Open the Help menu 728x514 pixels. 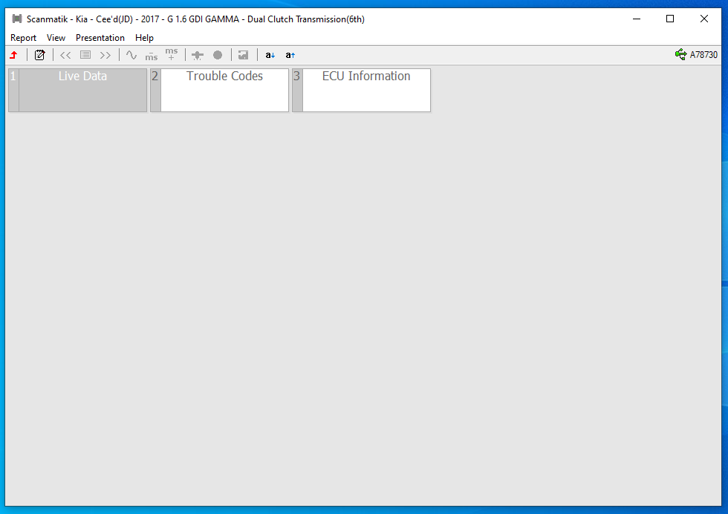pyautogui.click(x=144, y=38)
